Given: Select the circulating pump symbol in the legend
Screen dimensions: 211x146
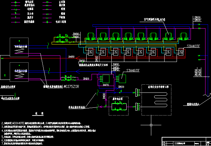Looking at the screenshot, I should (x=15, y=2).
